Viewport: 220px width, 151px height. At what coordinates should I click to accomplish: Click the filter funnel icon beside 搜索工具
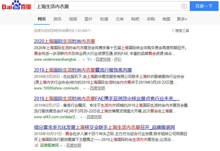tap(173, 31)
